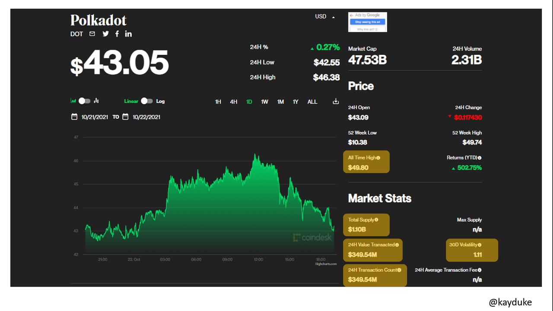The height and width of the screenshot is (311, 553).
Task: Click the Market Stats heading
Action: pos(380,198)
